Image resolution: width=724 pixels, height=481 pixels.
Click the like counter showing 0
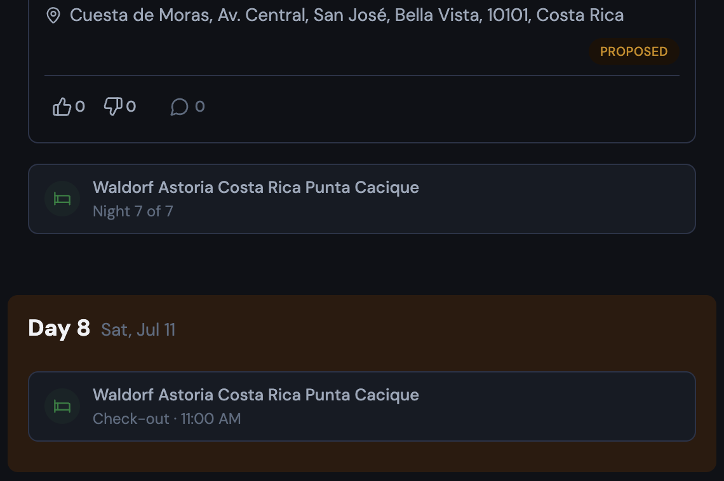(x=80, y=106)
